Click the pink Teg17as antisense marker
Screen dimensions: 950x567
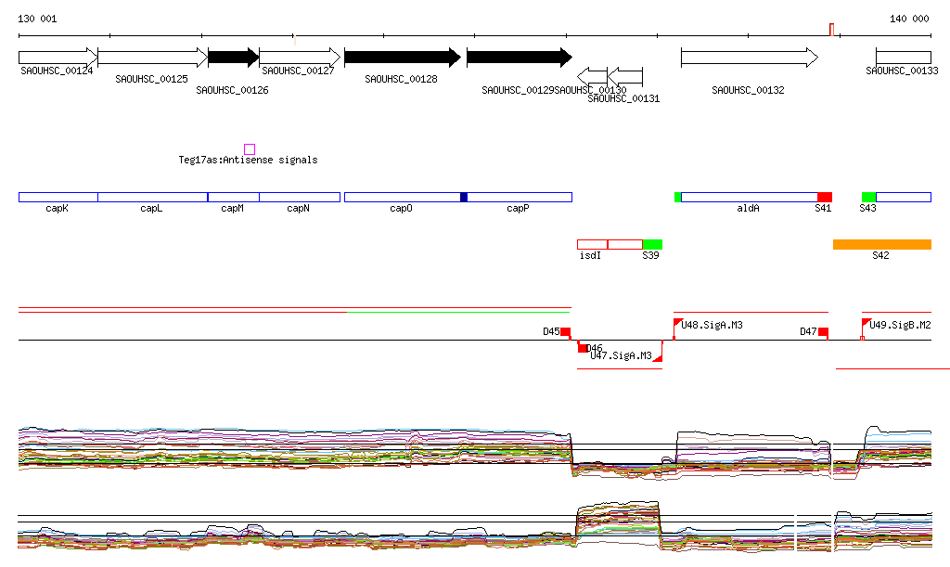(x=250, y=149)
